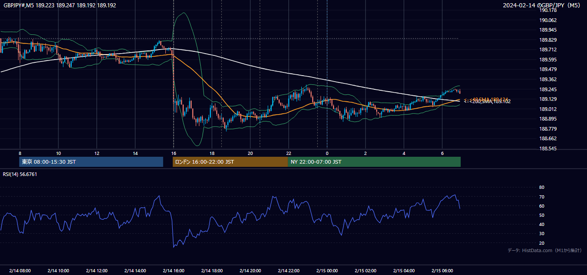Select the Tokyo 08:00-15:30 JST session bar
The image size is (587, 275).
91,162
